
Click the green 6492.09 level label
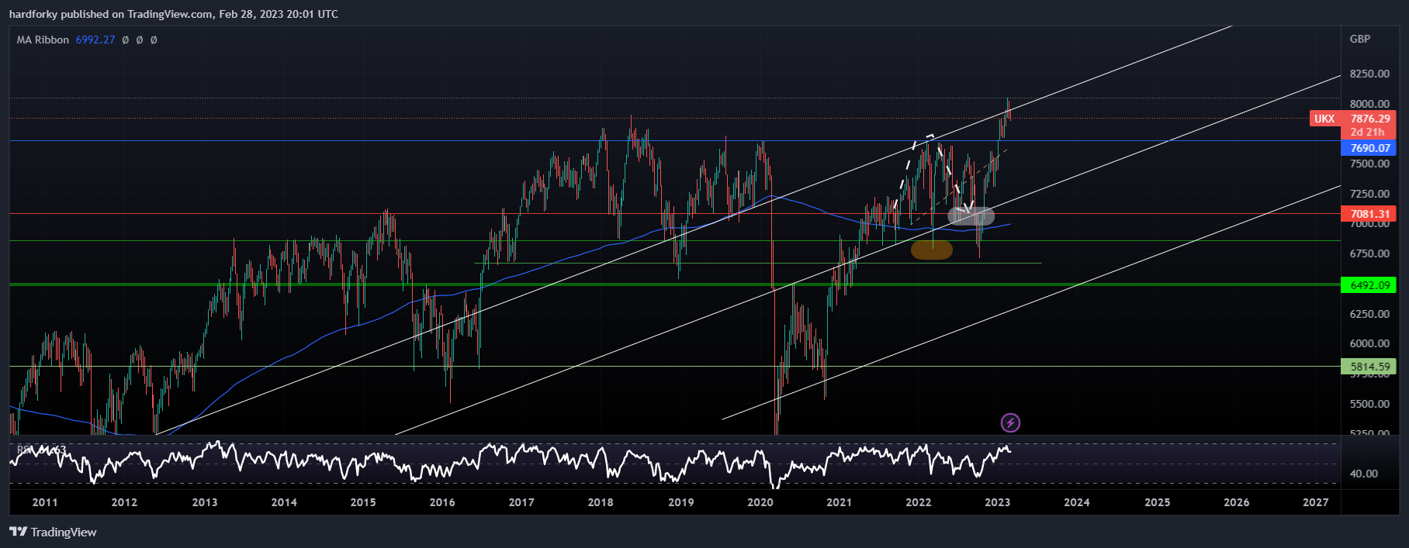[1369, 285]
